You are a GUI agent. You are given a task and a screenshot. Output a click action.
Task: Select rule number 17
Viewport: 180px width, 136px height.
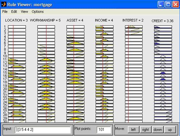tap(5, 79)
